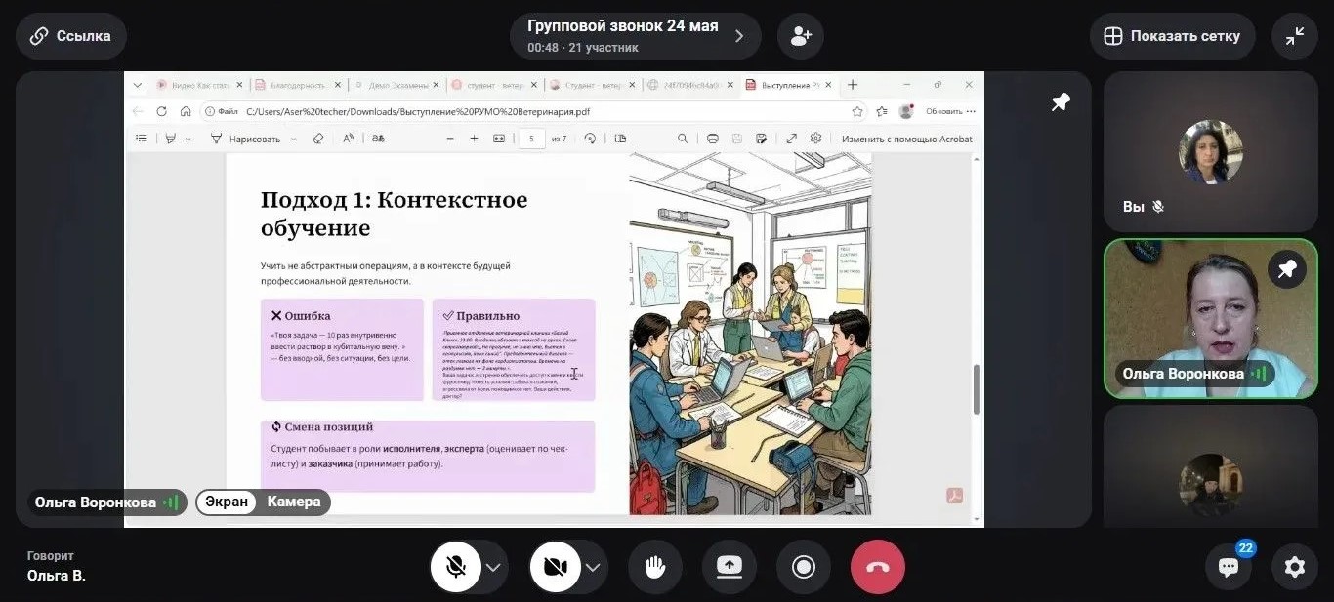Open browser tab list chevron in shared screen
Image resolution: width=1334 pixels, height=602 pixels.
[138, 85]
